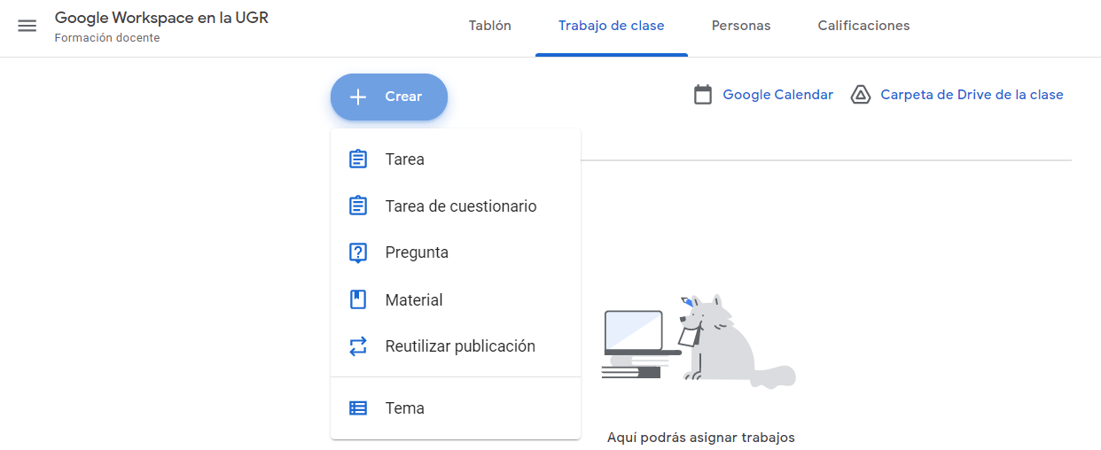This screenshot has width=1101, height=450.
Task: Click the Tema list icon
Action: [358, 408]
